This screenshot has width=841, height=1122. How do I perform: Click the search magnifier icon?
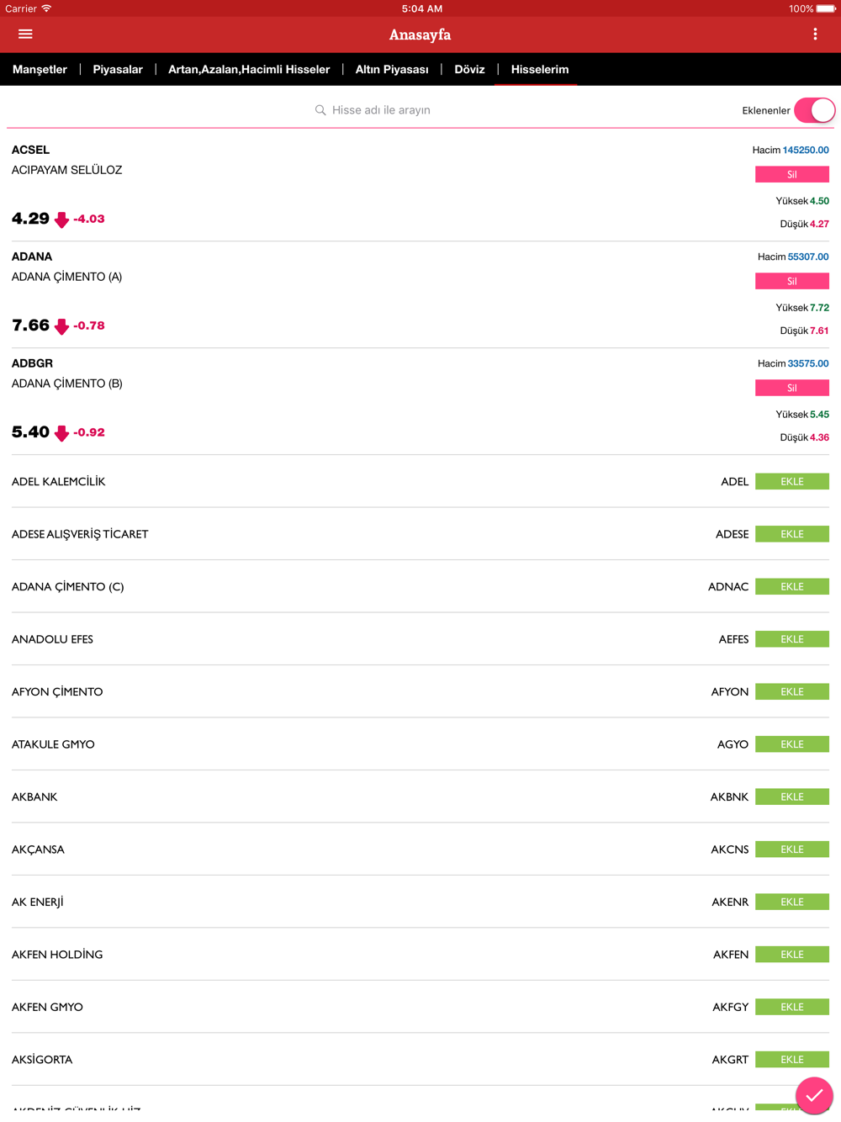[320, 110]
